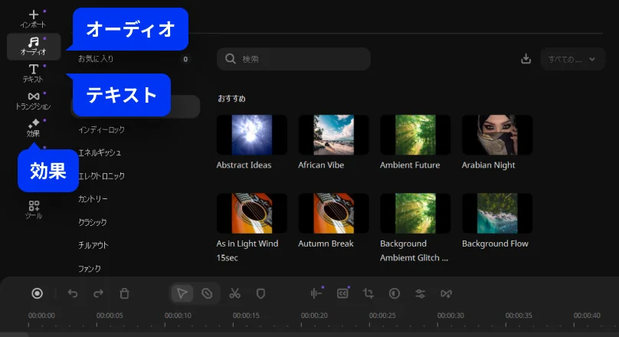Viewport: 619px width, 337px height.
Task: Click the Redo arrow in the timeline toolbar
Action: click(98, 293)
